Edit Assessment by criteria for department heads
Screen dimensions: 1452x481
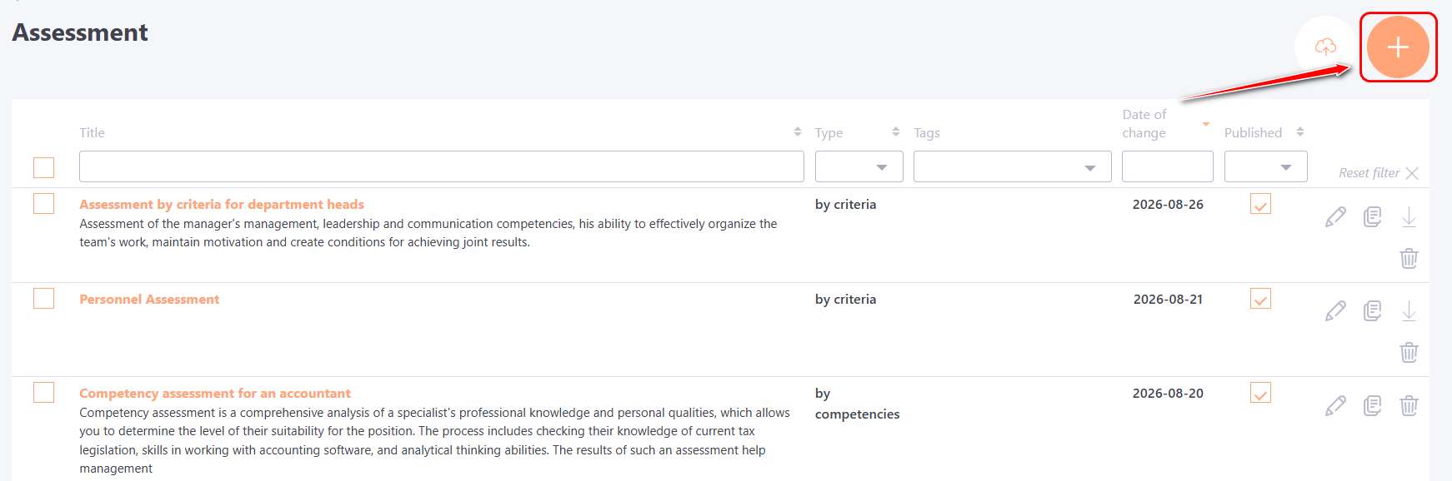[x=1335, y=217]
